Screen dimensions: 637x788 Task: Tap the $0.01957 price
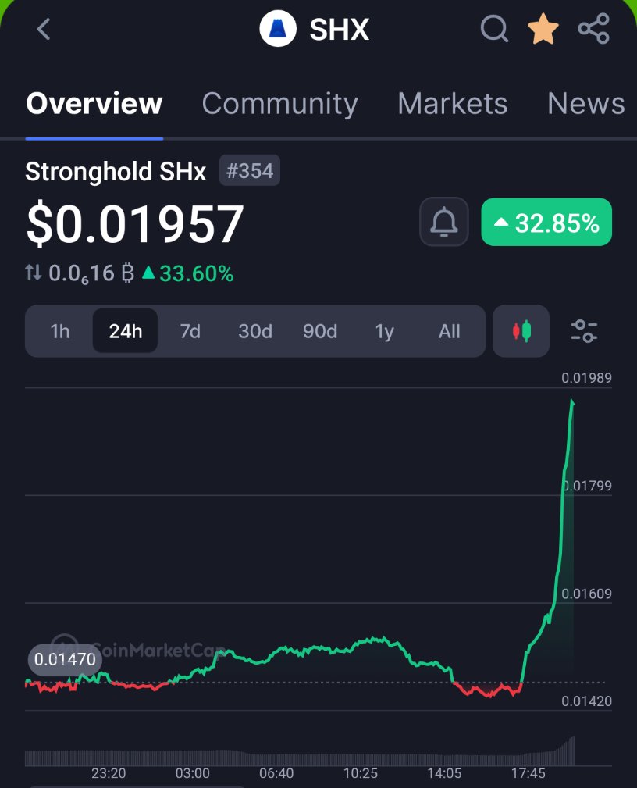click(134, 223)
